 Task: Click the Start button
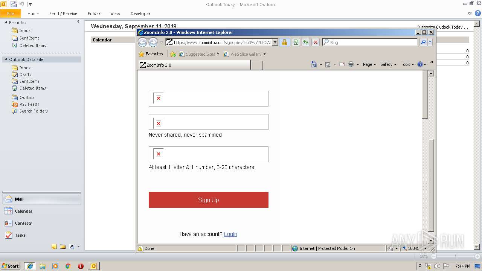11,266
